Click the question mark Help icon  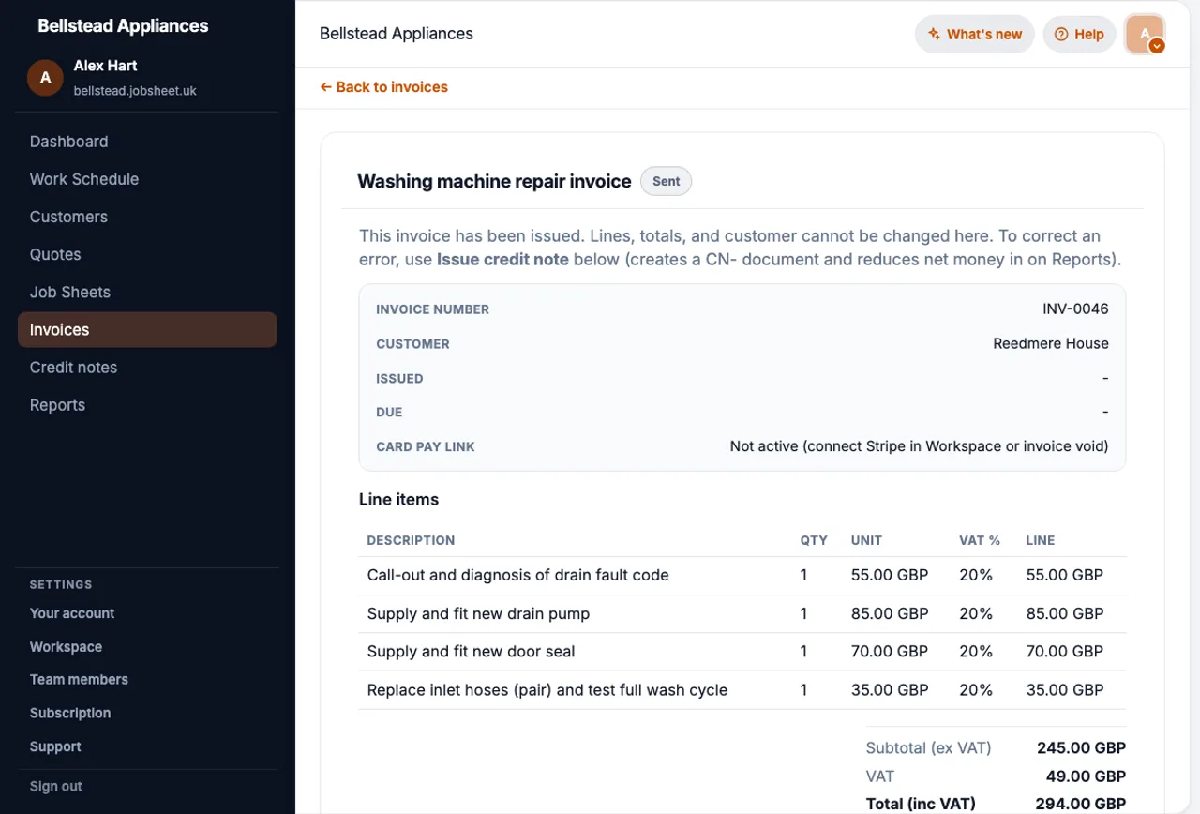click(1061, 35)
